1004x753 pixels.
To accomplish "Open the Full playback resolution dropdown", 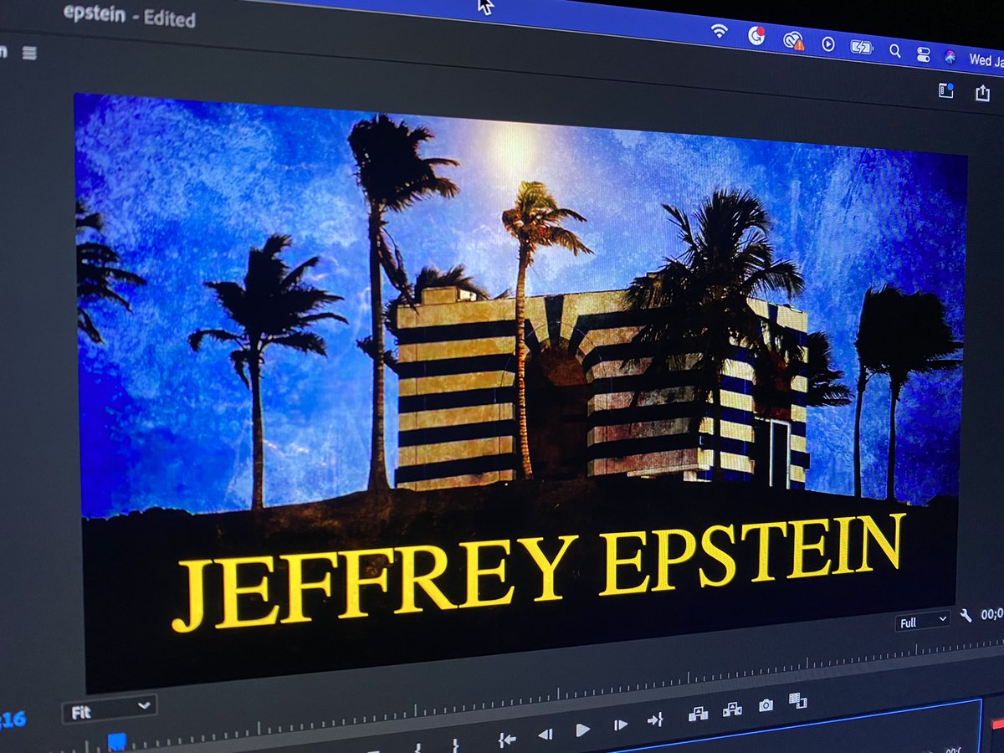I will (923, 622).
